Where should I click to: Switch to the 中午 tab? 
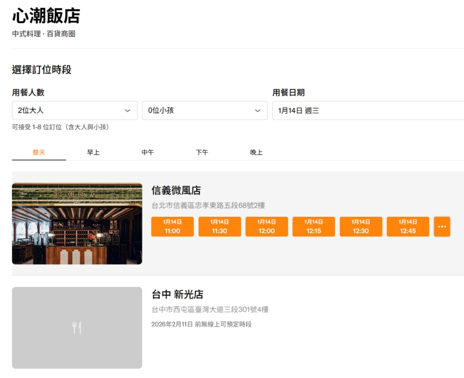pos(148,152)
